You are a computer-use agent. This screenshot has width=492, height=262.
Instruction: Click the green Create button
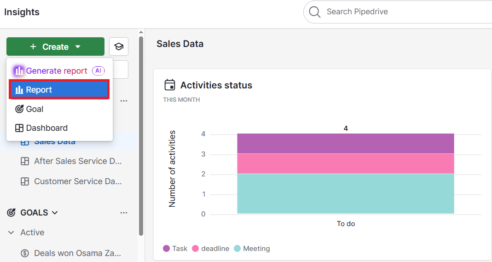[55, 47]
